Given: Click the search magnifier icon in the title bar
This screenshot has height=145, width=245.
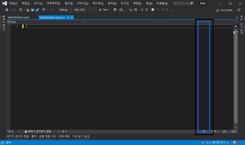Looking at the screenshot, I should pos(191,3).
